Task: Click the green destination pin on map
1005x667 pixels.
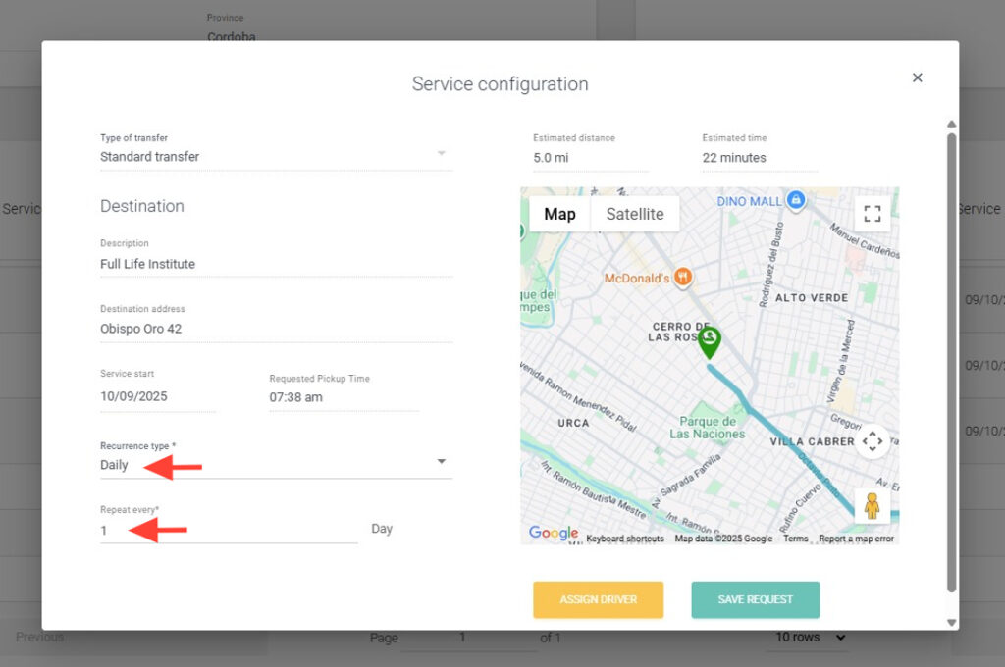Action: (709, 341)
